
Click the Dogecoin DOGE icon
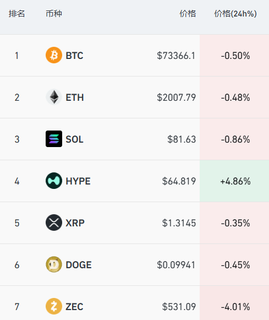pyautogui.click(x=54, y=264)
